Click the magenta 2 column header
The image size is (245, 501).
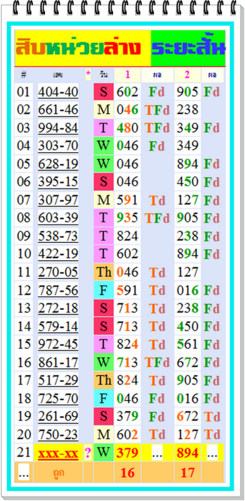click(x=187, y=75)
